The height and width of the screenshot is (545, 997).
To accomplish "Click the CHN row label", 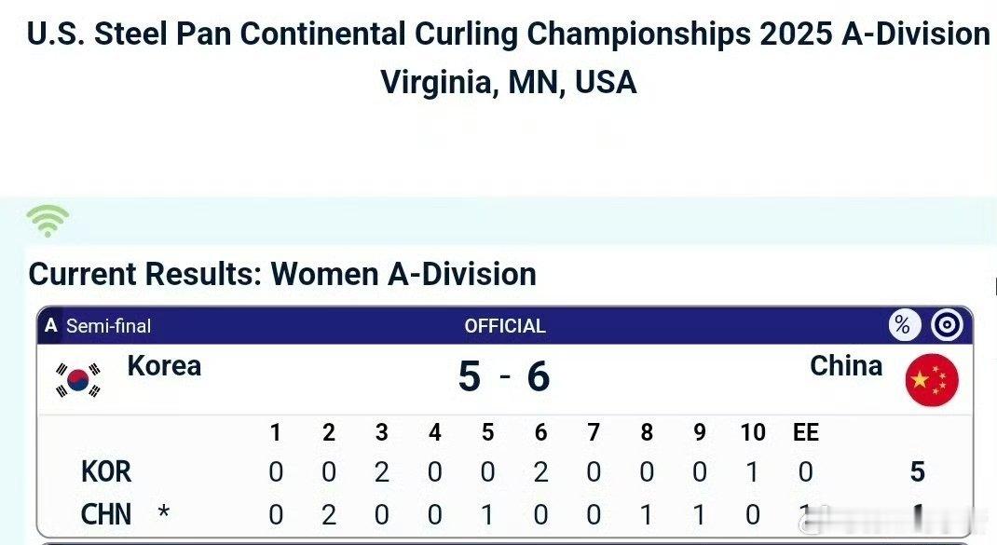I will (x=106, y=514).
